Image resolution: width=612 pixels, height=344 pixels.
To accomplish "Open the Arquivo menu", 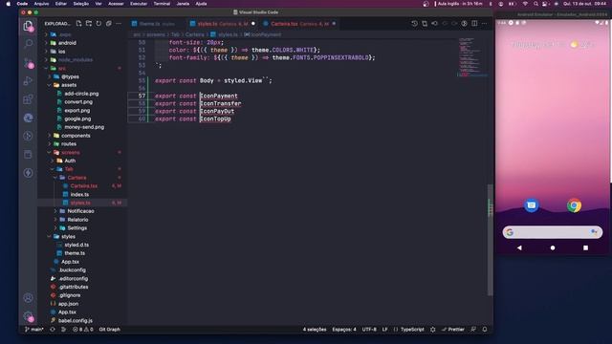I will pyautogui.click(x=41, y=4).
